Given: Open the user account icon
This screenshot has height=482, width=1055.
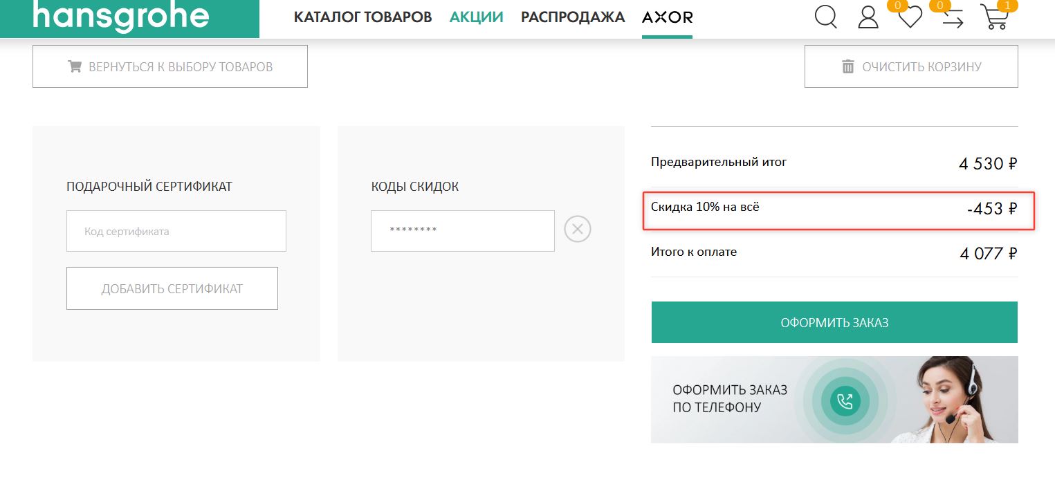Looking at the screenshot, I should click(868, 17).
